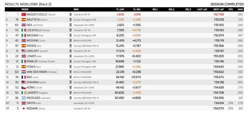Viewport: 250px width, 115px height.
Task: Click Razgatlioglu's red best lap time 1'32.708
Action: click(x=219, y=15)
